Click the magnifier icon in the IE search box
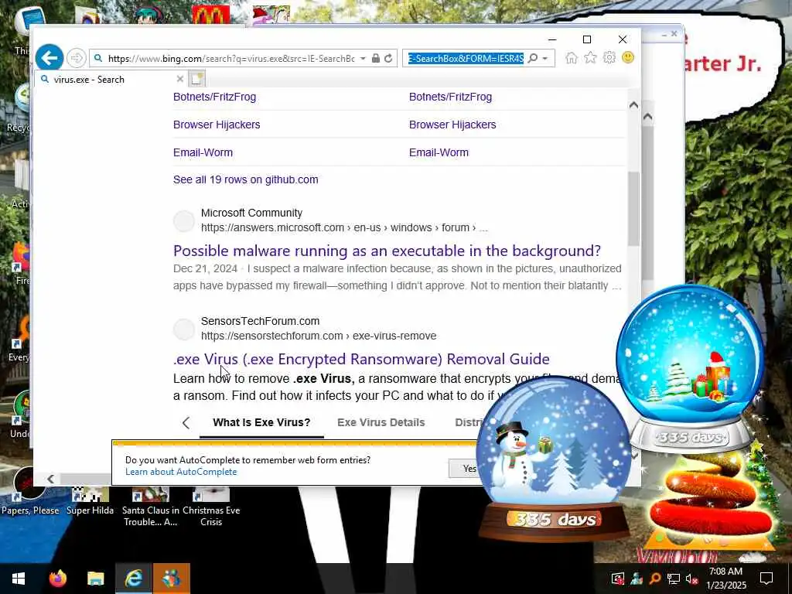Viewport: 792px width, 594px height. tap(532, 58)
